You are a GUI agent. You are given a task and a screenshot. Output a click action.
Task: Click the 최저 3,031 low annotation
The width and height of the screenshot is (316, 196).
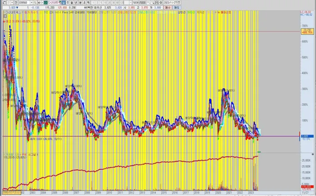(x=46, y=139)
